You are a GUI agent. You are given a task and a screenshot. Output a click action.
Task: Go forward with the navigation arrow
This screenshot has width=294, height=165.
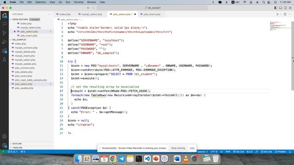click(94, 8)
